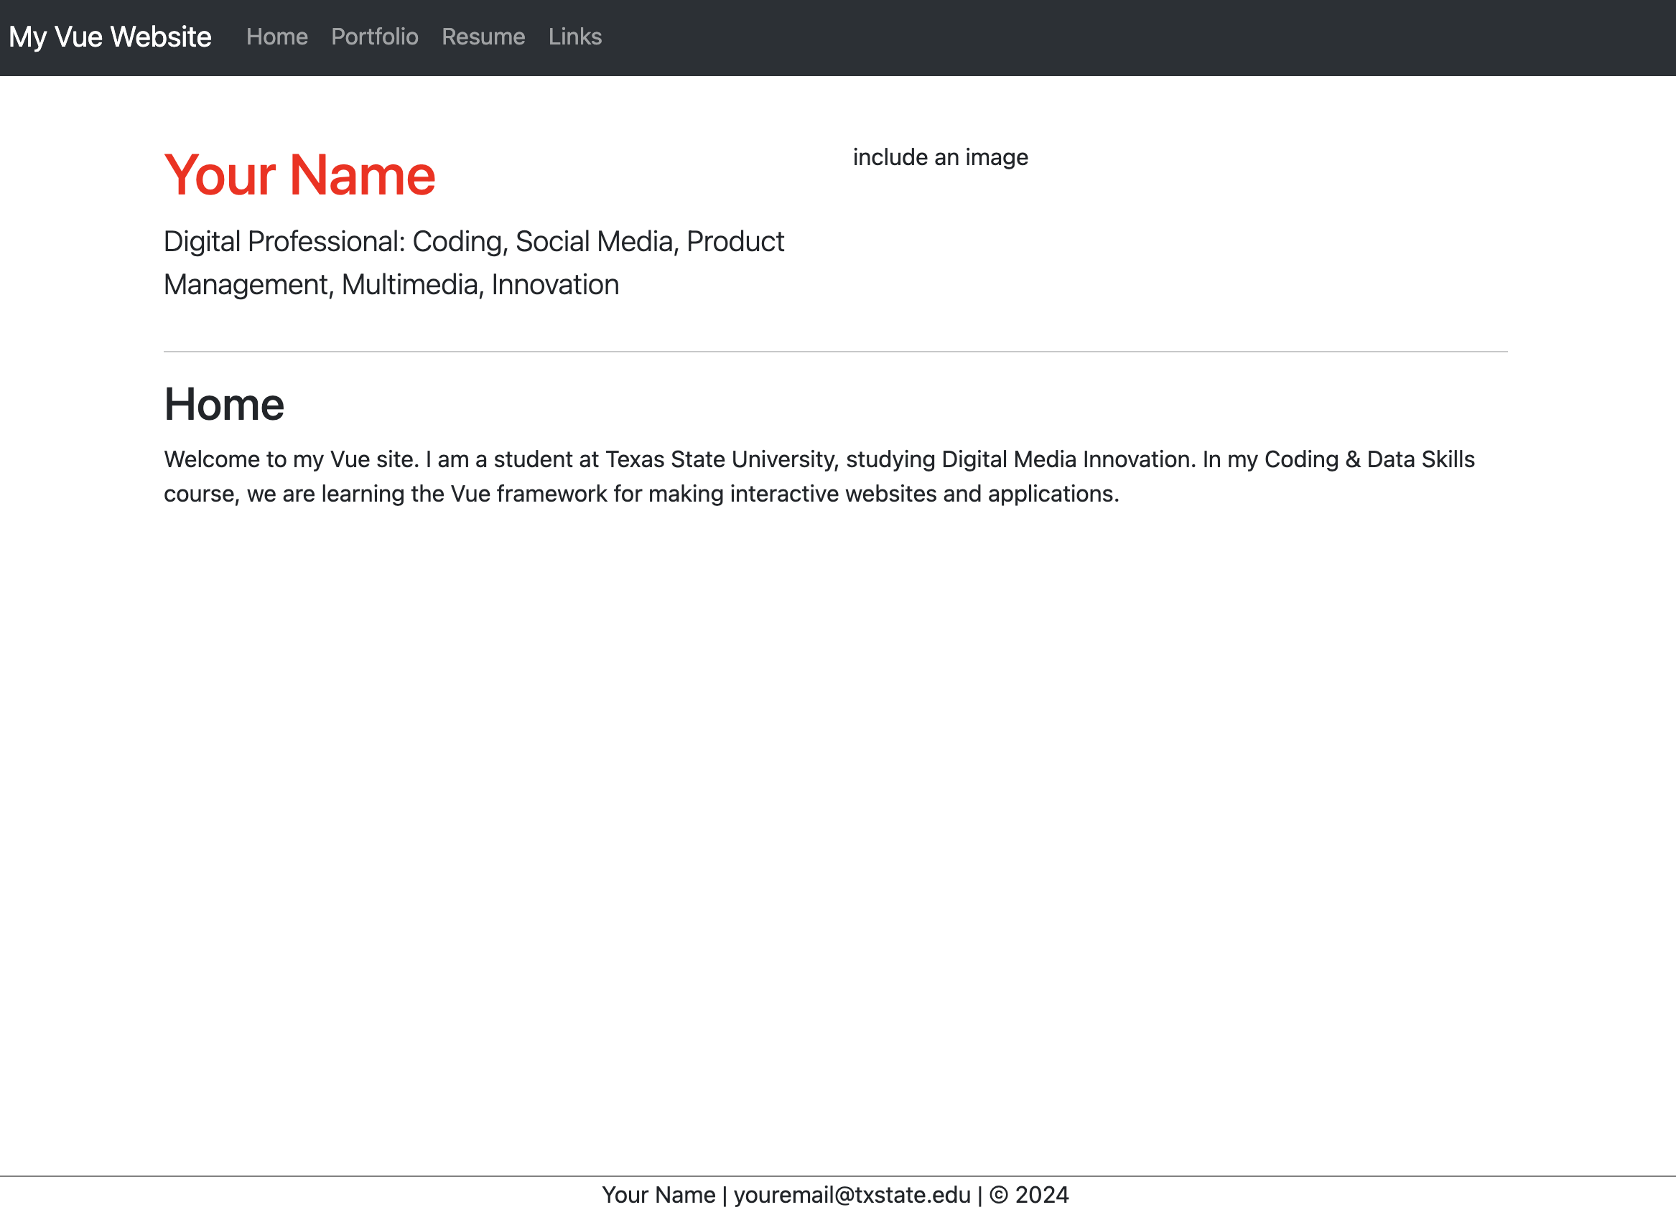This screenshot has width=1676, height=1220.
Task: Click the words Digital Media Innovation
Action: point(1068,459)
